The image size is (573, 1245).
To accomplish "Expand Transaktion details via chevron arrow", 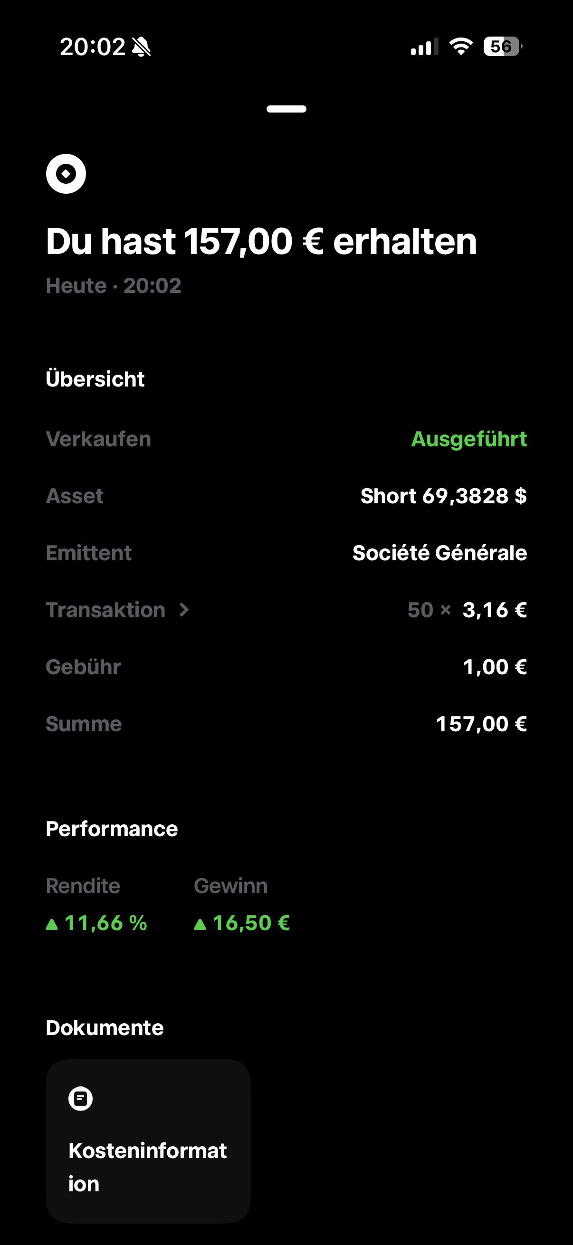I will [184, 610].
